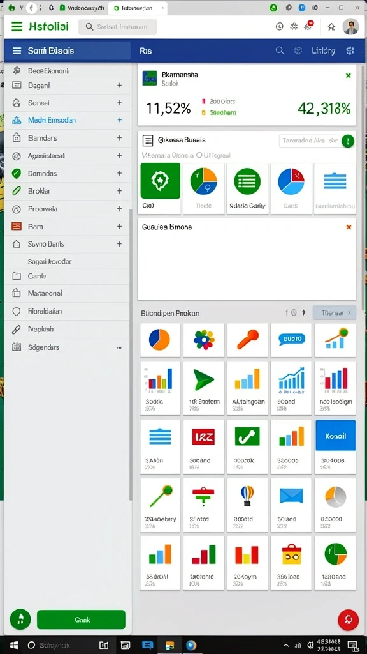Click the search magnifier in the blue bar
Viewport: 367px width, 654px height.
(x=280, y=51)
